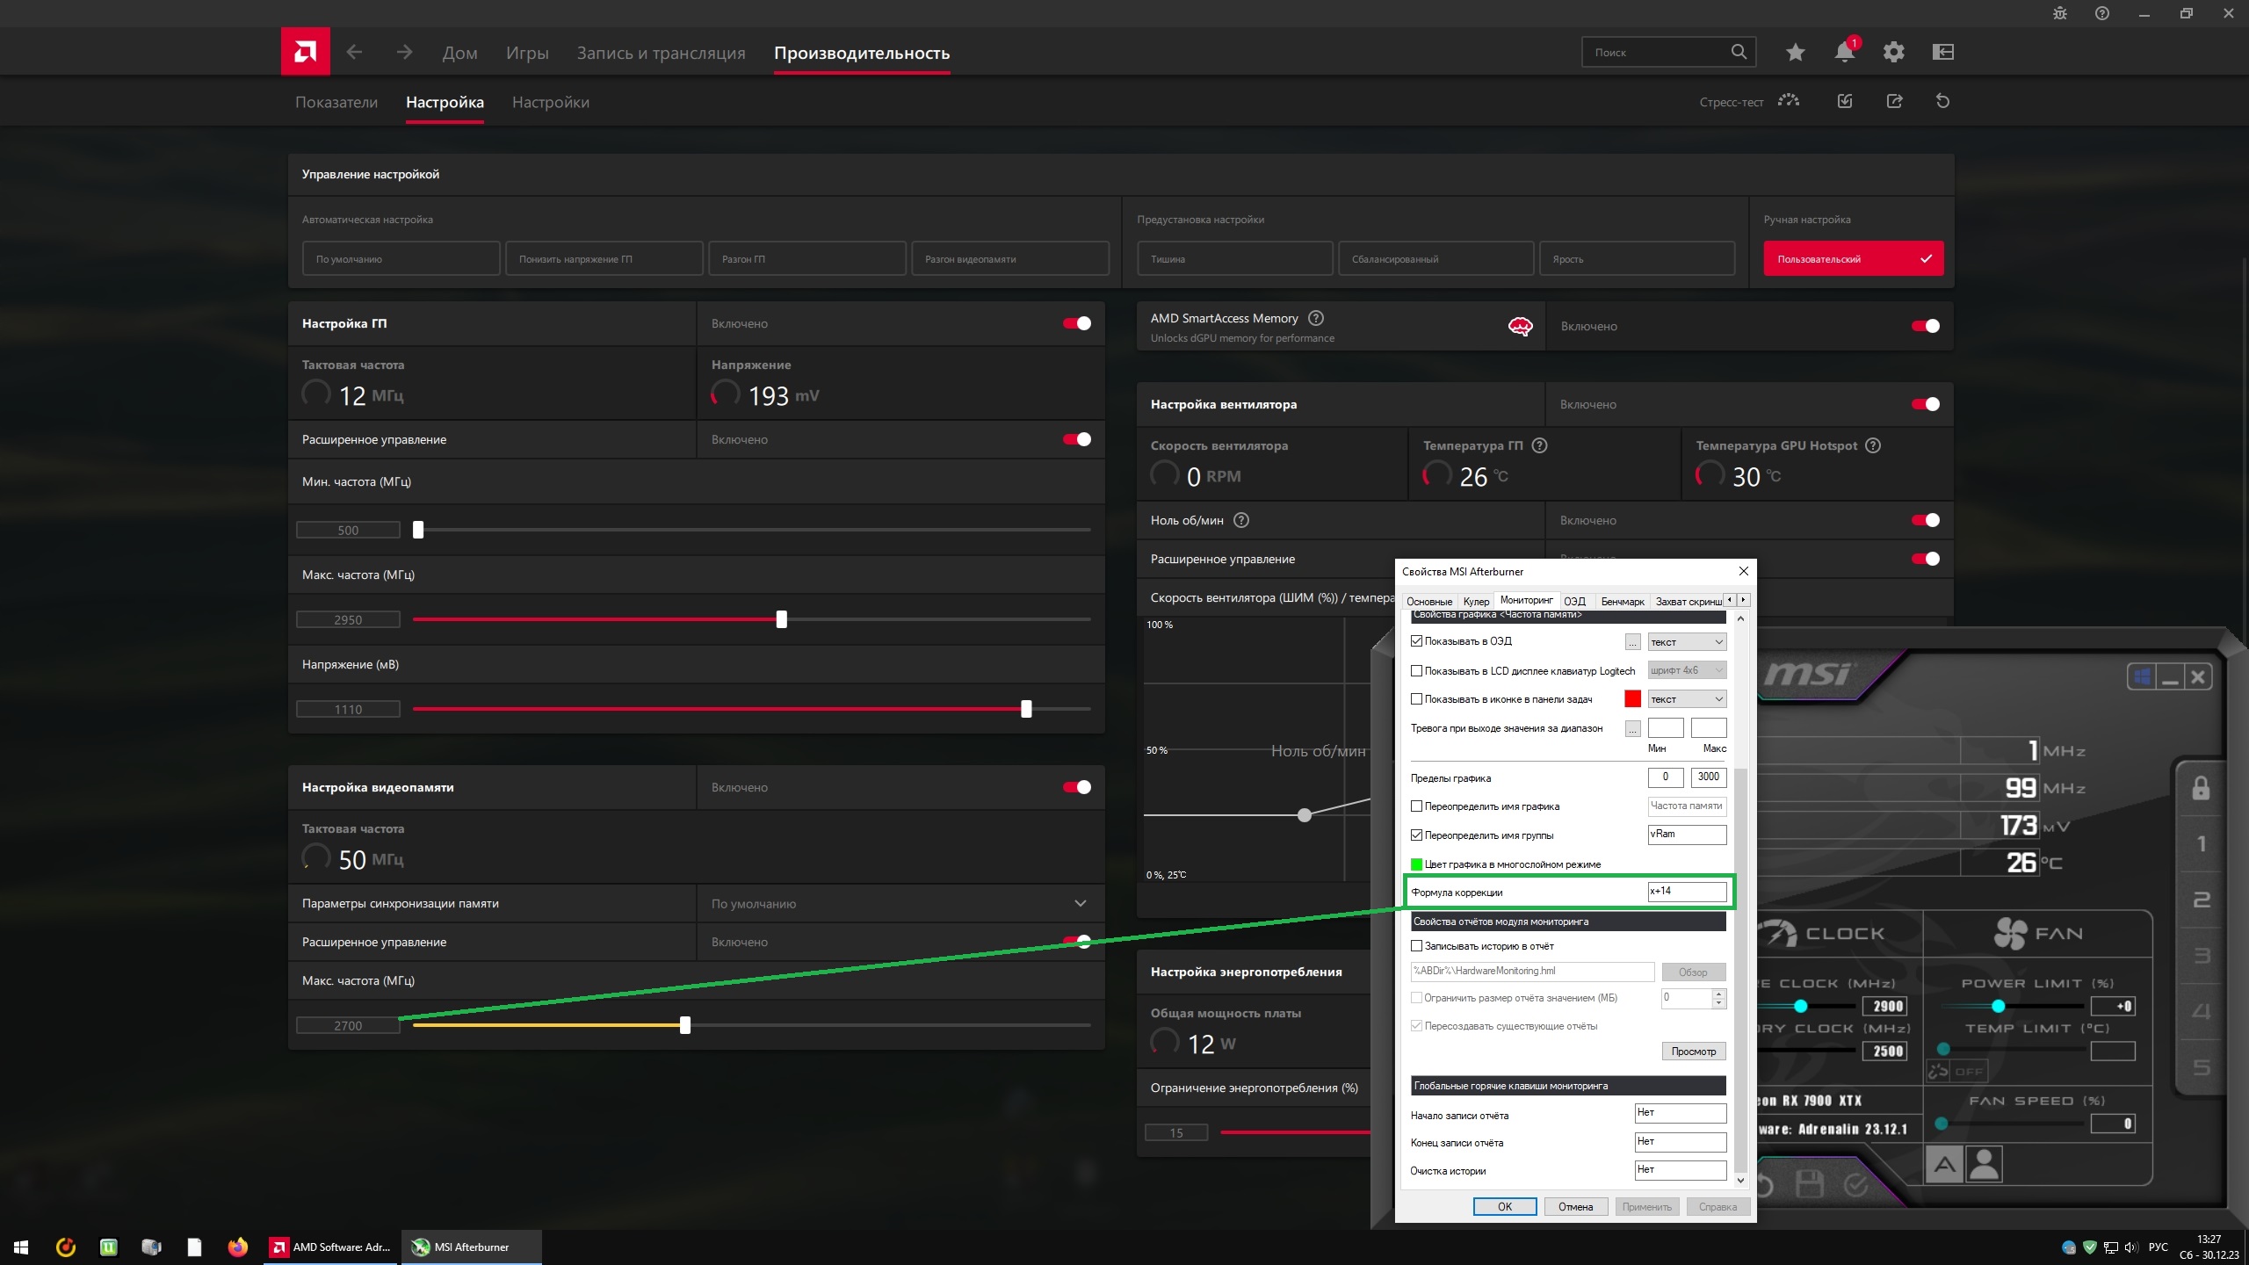This screenshot has height=1265, width=2249.
Task: Click MSI Afterburner user profile icon
Action: point(1984,1165)
